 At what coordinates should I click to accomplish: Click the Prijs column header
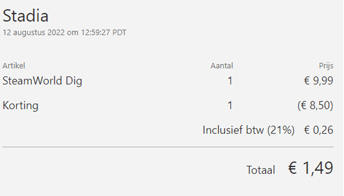tap(326, 66)
